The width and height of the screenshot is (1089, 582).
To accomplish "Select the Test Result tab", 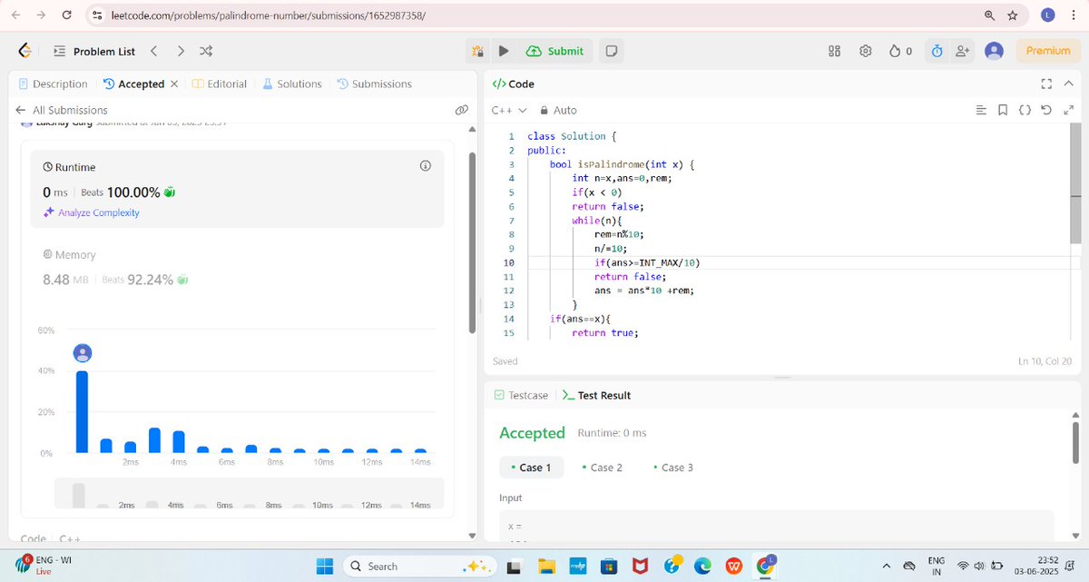I will point(597,395).
